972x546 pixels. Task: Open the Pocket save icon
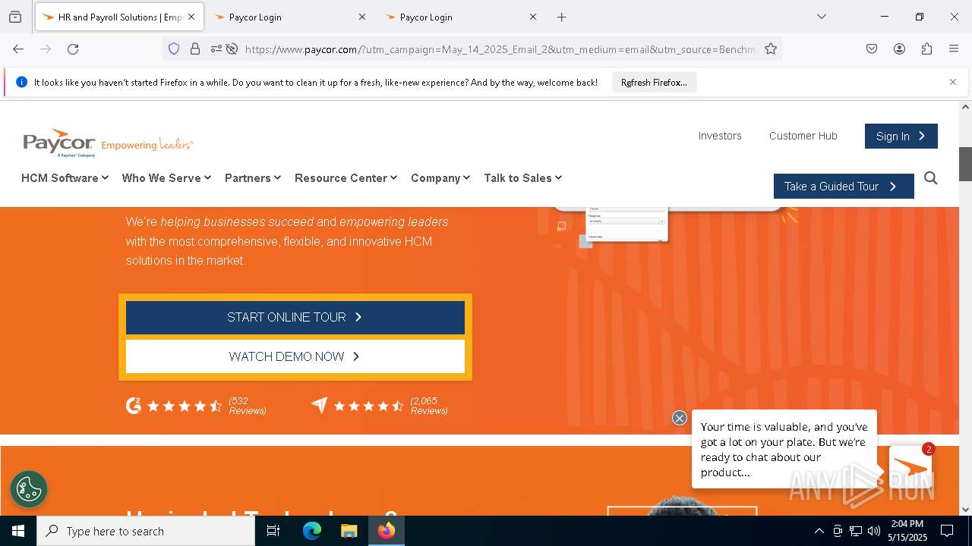pos(872,49)
